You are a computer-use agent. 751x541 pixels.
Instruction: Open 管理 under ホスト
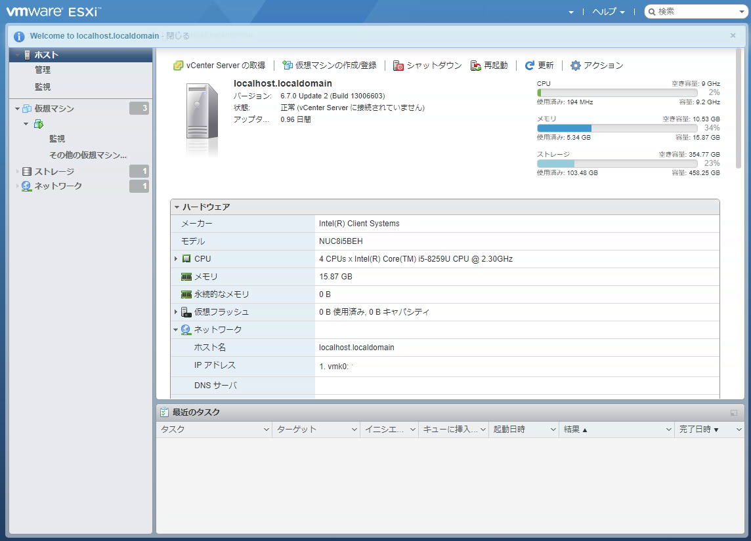pos(43,70)
